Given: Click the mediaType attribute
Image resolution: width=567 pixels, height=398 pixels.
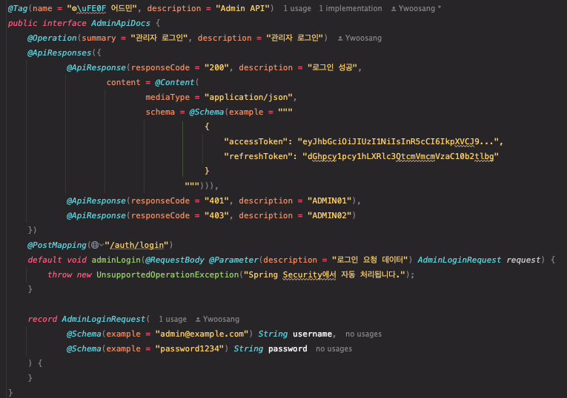Looking at the screenshot, I should [x=168, y=97].
